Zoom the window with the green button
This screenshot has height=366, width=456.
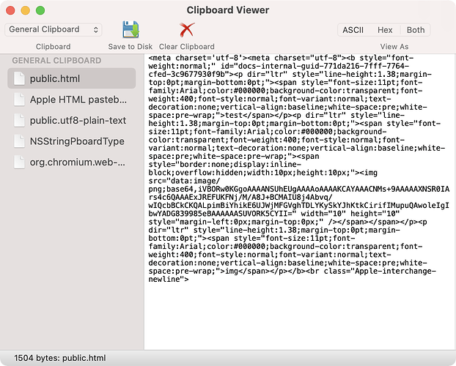tap(40, 10)
